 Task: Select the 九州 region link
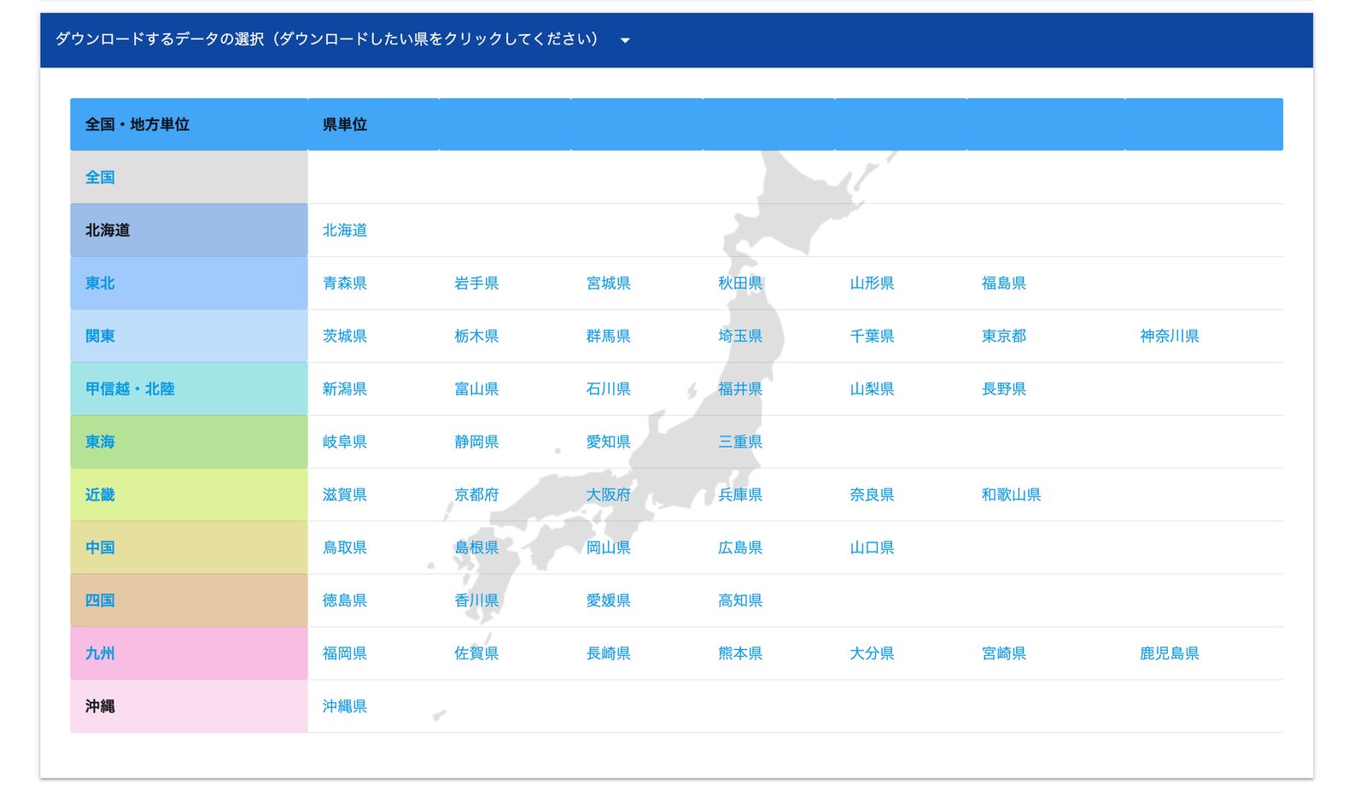click(100, 654)
